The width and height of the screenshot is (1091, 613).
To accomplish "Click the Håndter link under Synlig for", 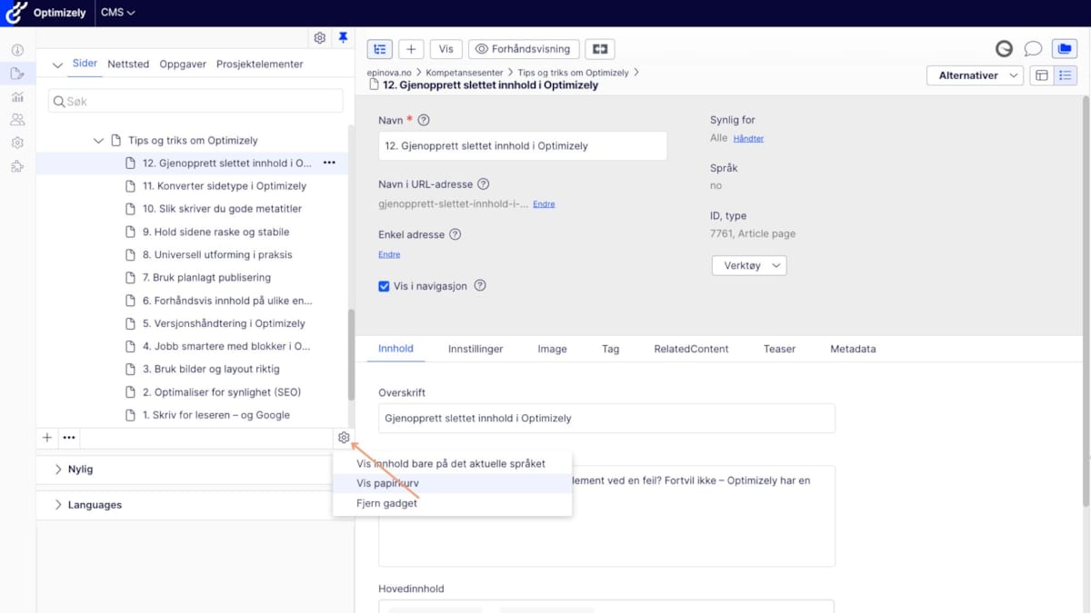I will click(x=748, y=139).
